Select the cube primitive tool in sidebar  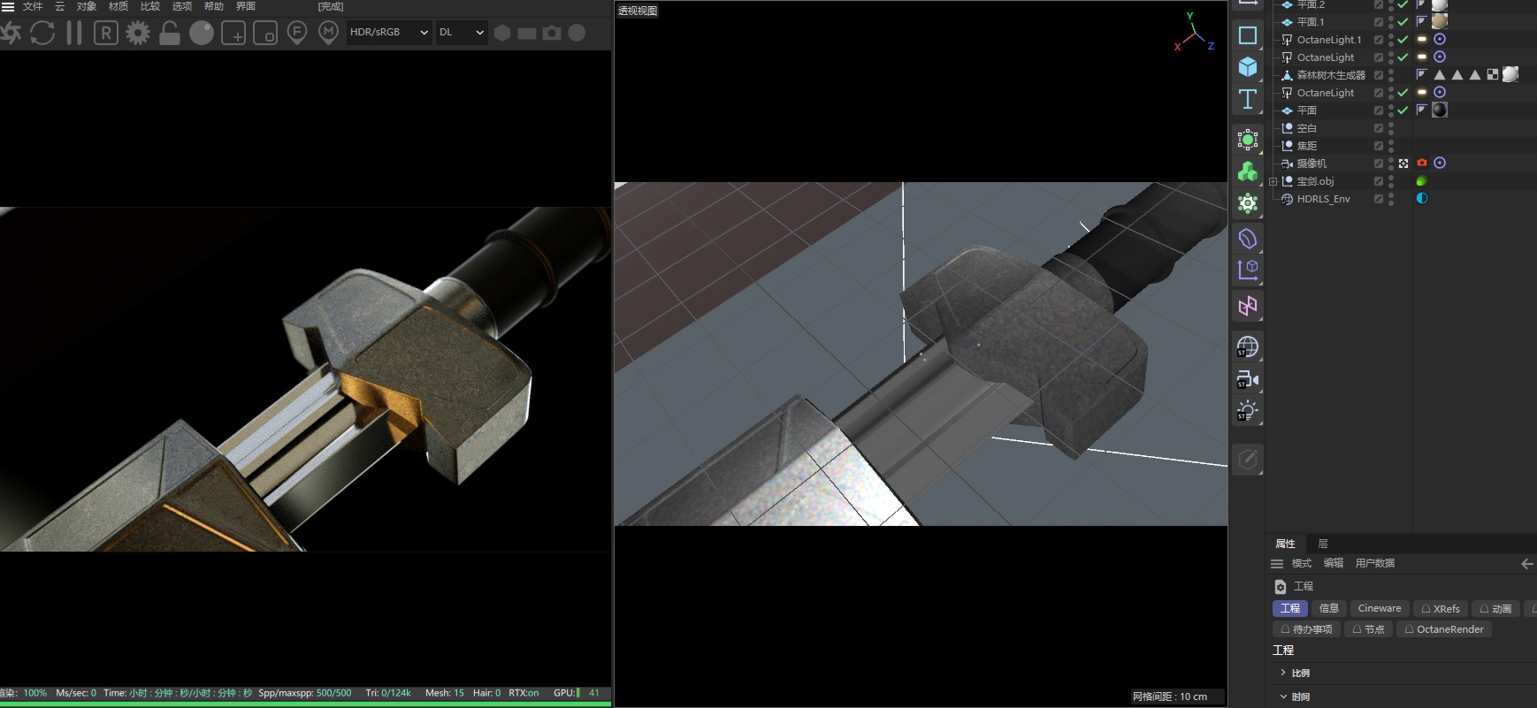pyautogui.click(x=1248, y=67)
